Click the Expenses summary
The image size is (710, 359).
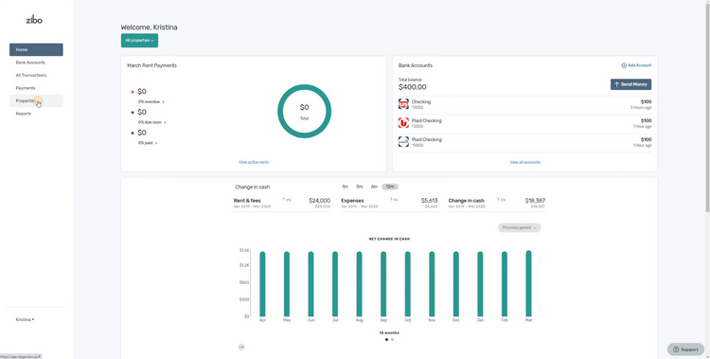click(x=389, y=203)
